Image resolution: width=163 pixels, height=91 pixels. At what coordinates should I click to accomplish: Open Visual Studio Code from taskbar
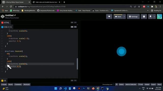[x=65, y=88]
